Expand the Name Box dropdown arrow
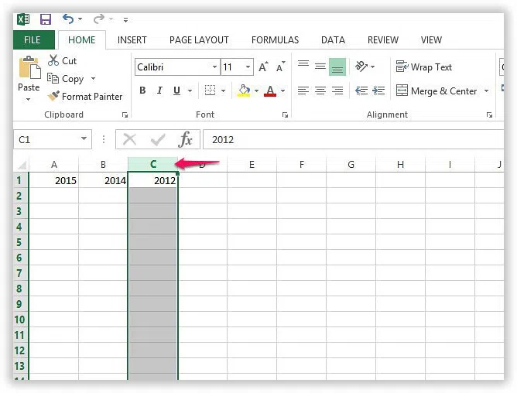The width and height of the screenshot is (517, 393). click(84, 140)
